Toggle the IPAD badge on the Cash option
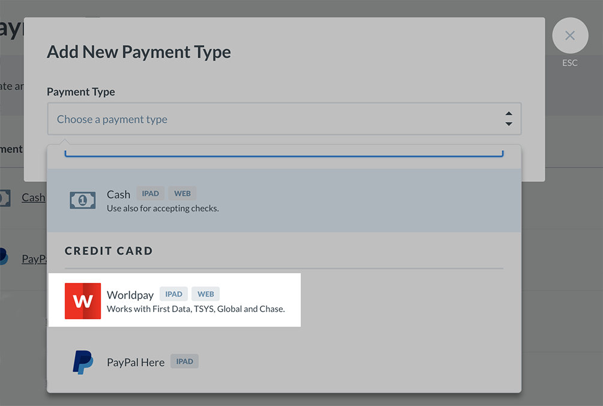 150,193
